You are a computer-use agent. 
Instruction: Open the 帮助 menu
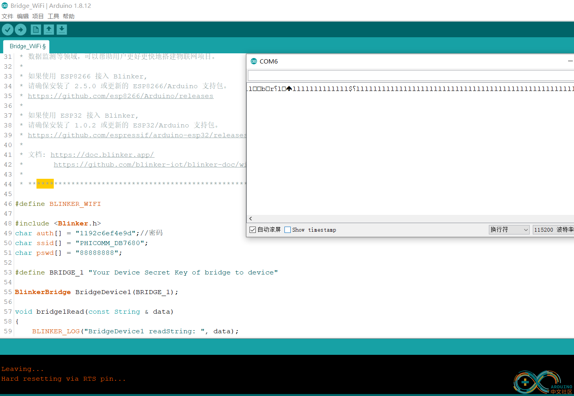point(69,16)
